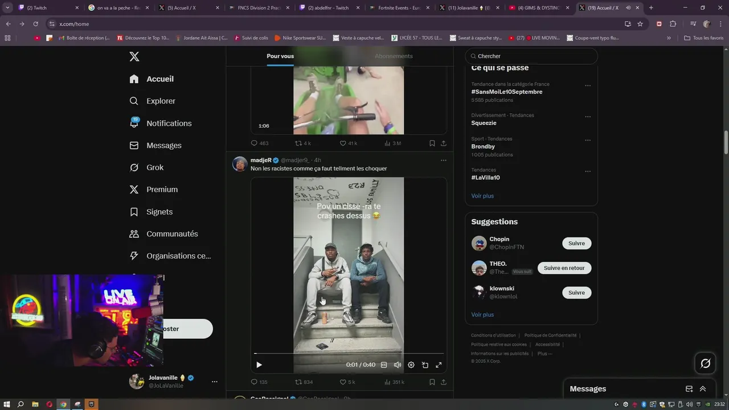Switch to the Abonnements tab
The image size is (729, 410).
394,56
